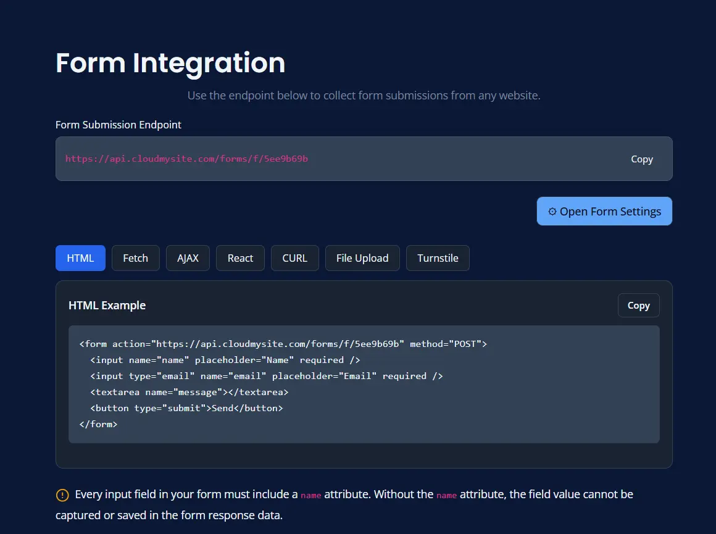Click the highlighted name attribute in the note
Screen dimensions: 716x534
tap(310, 495)
